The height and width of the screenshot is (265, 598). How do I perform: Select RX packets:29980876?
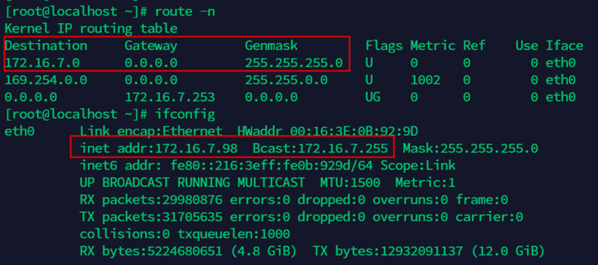tap(151, 200)
